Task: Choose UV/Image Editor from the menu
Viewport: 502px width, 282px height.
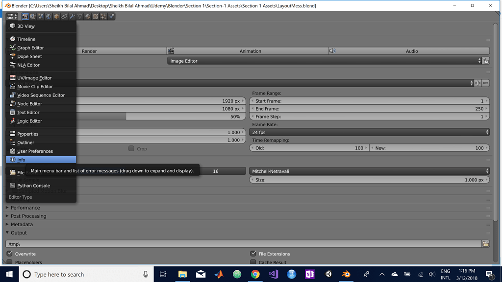Action: [x=41, y=78]
